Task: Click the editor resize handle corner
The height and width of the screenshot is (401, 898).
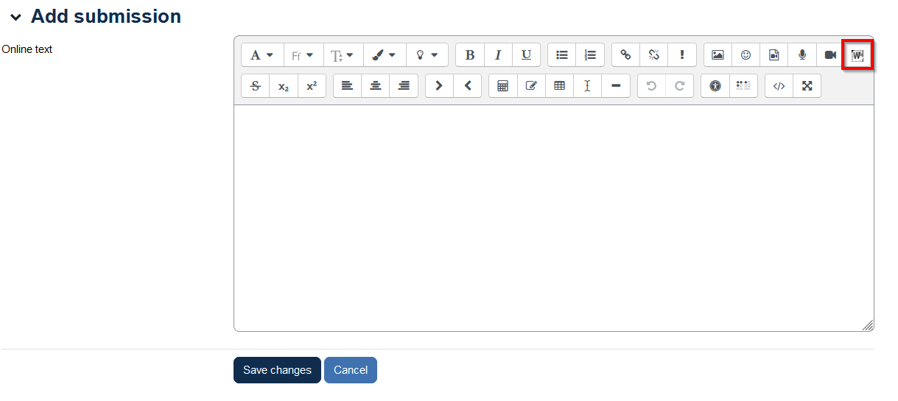Action: click(868, 325)
